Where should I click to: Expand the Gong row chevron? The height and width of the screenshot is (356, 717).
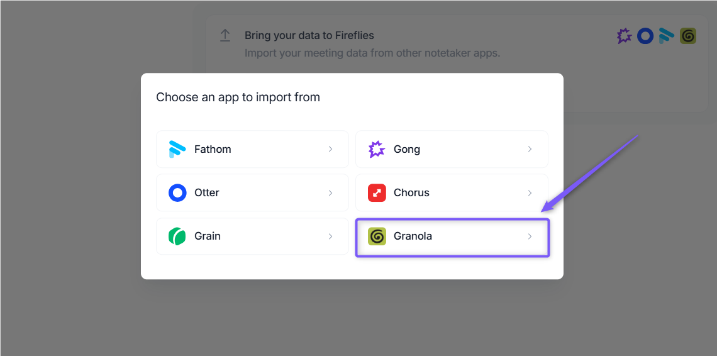point(530,149)
